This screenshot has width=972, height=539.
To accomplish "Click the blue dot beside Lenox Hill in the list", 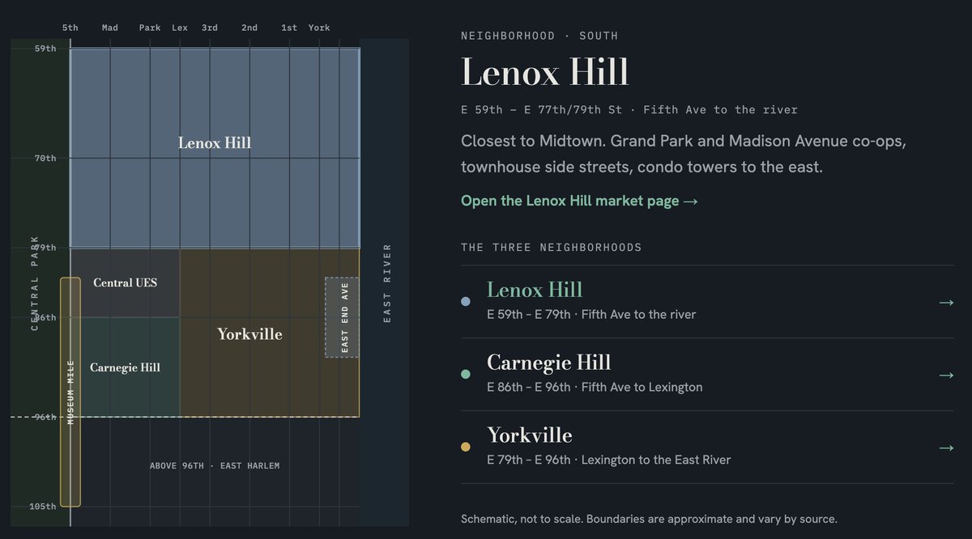I will [x=466, y=302].
